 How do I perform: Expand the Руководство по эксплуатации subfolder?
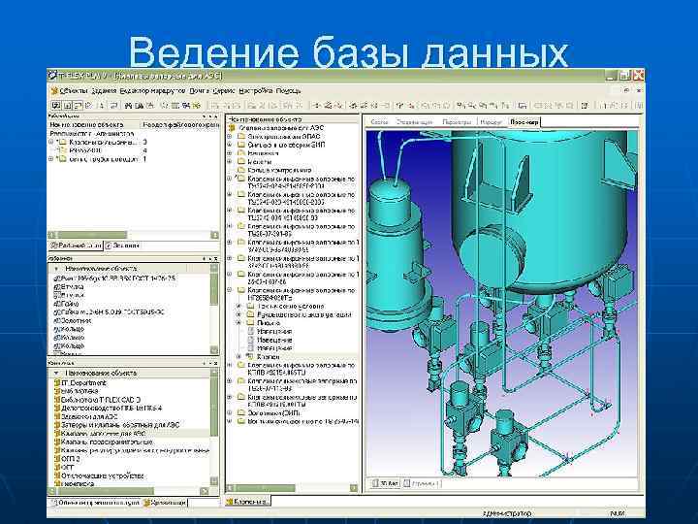pyautogui.click(x=239, y=314)
